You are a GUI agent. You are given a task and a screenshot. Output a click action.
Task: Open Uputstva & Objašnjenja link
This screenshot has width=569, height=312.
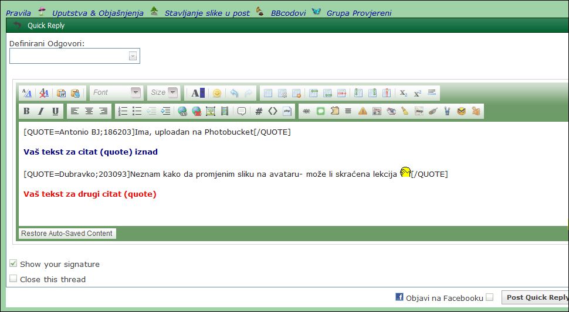(x=97, y=13)
